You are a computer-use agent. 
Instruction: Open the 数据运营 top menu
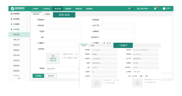[79, 9]
